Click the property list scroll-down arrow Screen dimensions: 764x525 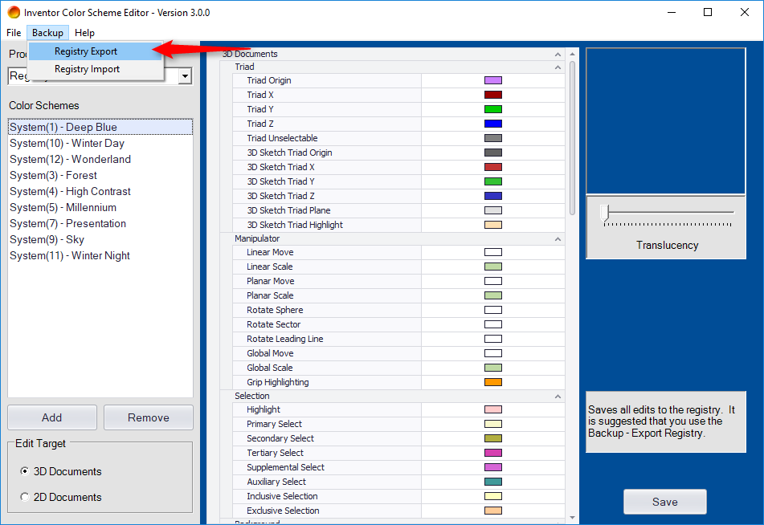(573, 517)
